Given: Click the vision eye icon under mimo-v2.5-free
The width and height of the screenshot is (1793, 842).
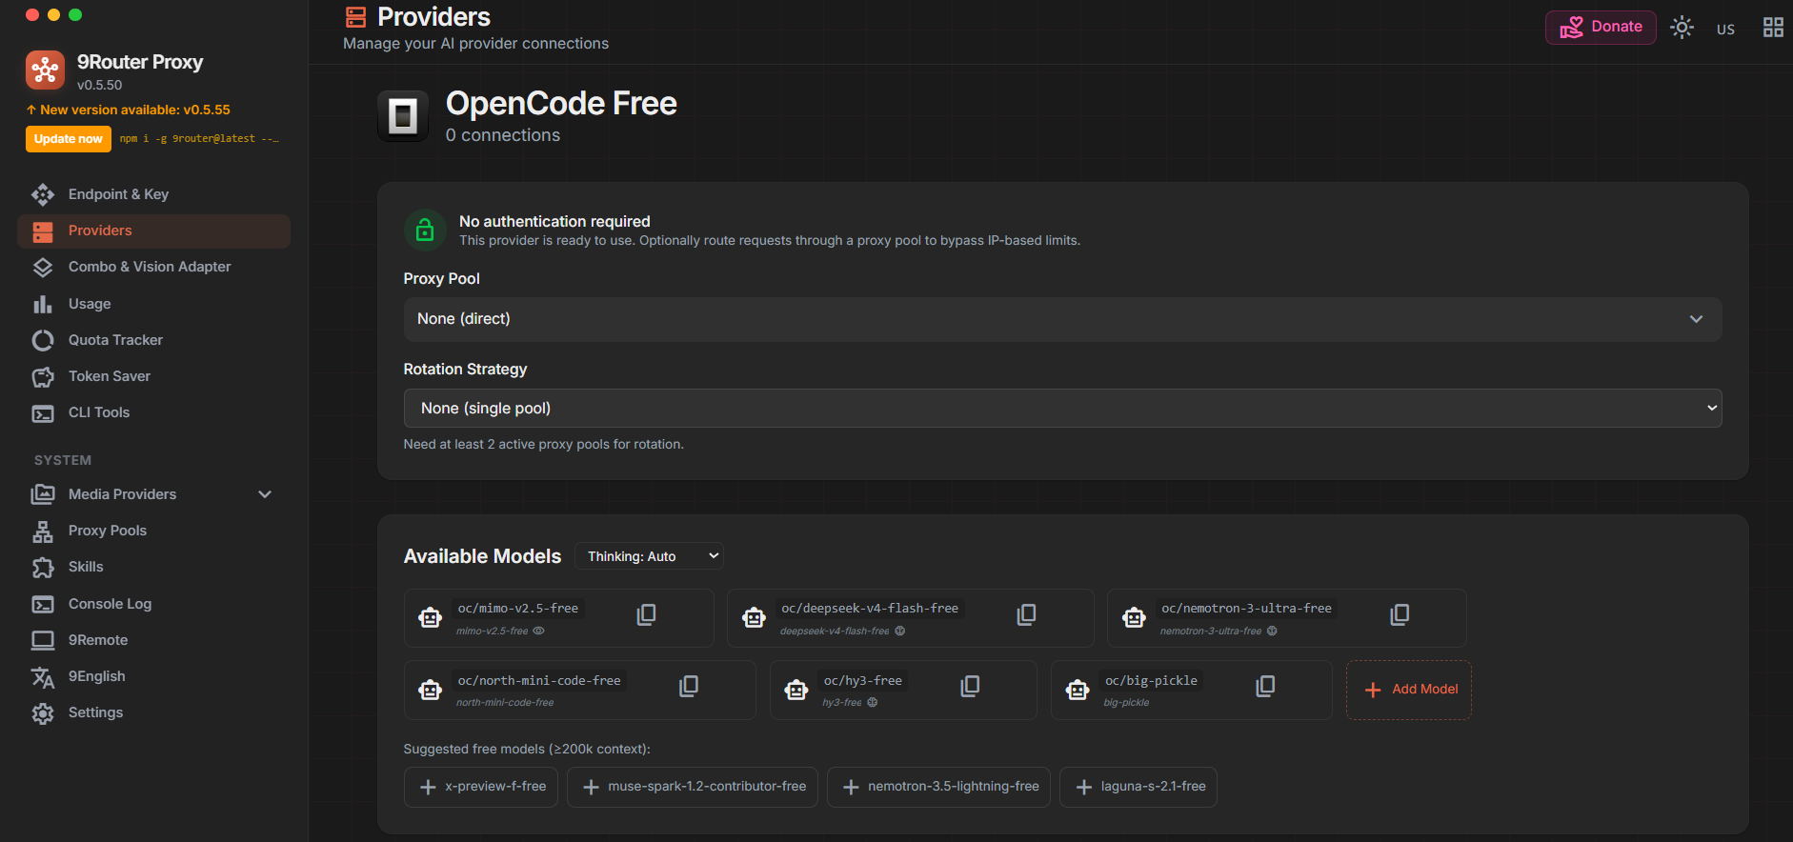Looking at the screenshot, I should pos(538,631).
